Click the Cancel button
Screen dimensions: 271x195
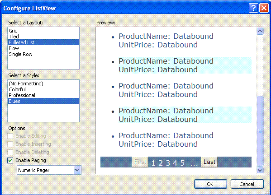click(247, 184)
